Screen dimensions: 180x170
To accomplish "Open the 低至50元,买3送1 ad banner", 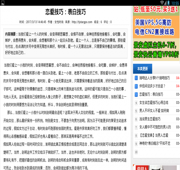I will [x=156, y=11].
